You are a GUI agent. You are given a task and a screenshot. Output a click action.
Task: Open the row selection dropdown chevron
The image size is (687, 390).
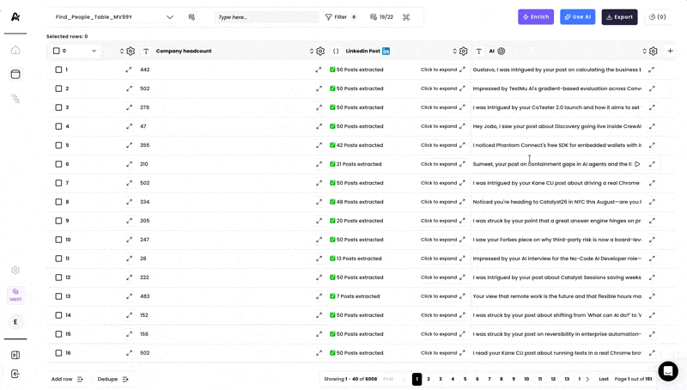click(94, 51)
